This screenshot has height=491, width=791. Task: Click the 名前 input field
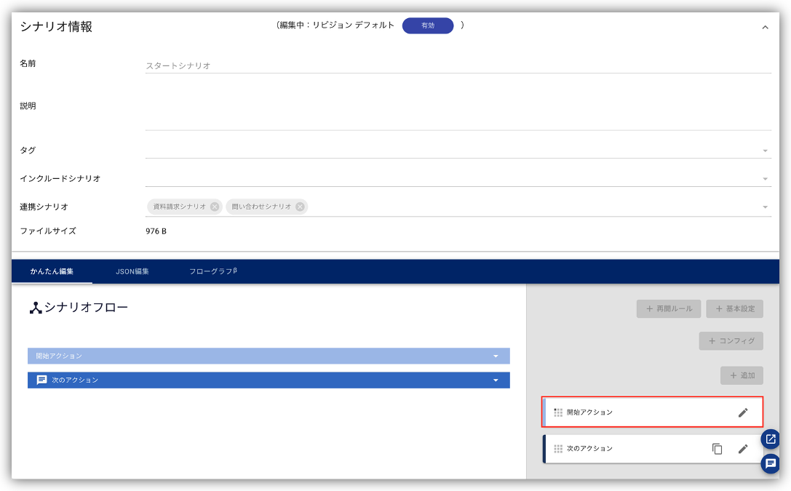(x=457, y=65)
